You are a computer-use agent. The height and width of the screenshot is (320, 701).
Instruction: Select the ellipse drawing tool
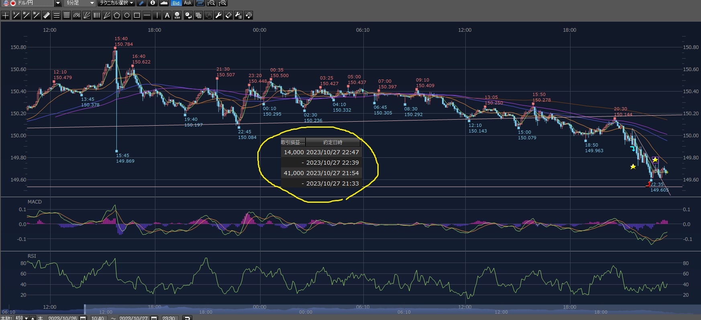(127, 16)
